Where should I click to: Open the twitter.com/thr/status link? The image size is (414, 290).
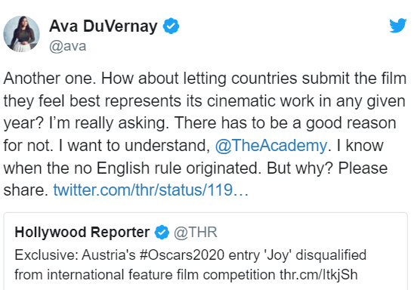(x=151, y=190)
